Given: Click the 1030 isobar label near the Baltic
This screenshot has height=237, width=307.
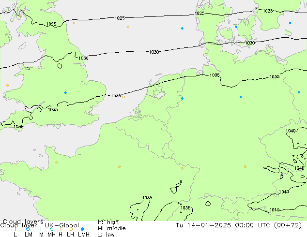Looking at the screenshot, I should [250, 43].
